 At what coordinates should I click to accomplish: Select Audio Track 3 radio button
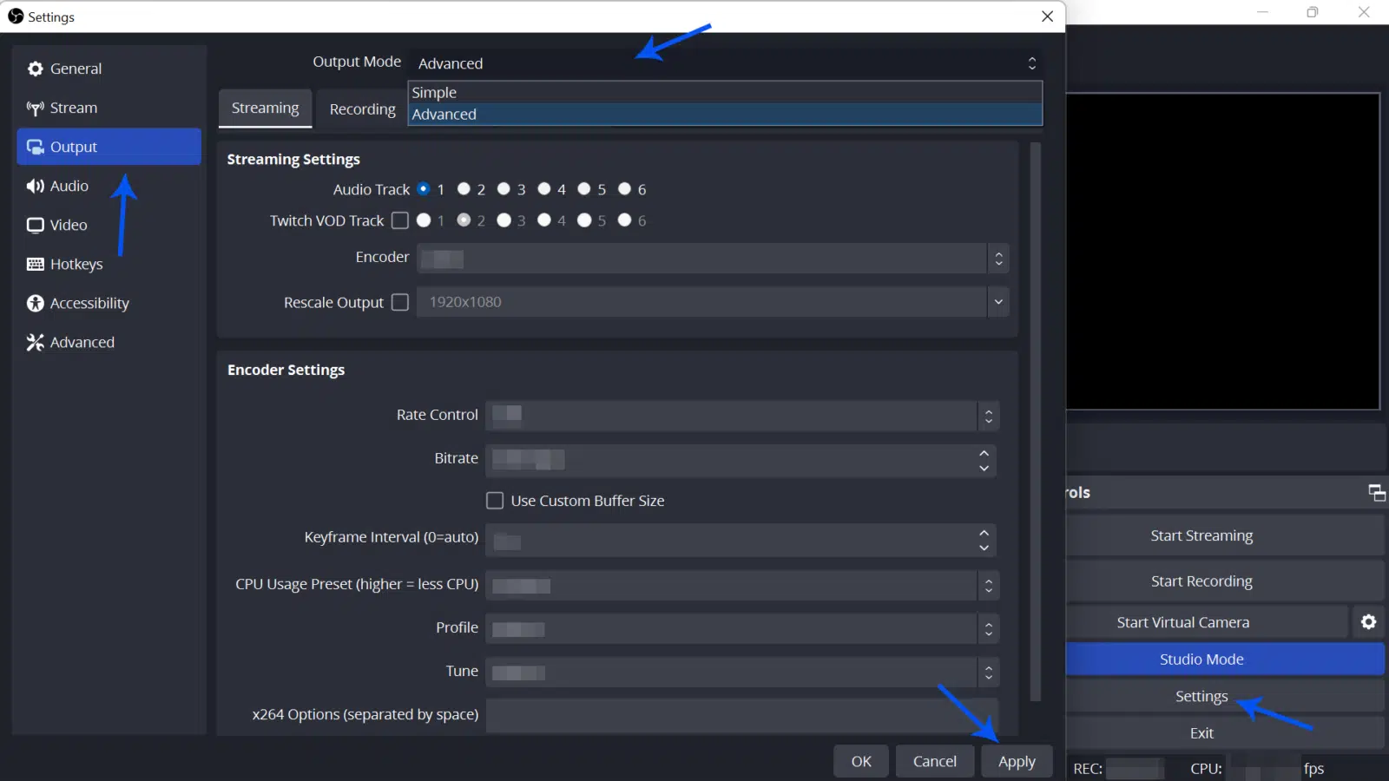coord(504,188)
